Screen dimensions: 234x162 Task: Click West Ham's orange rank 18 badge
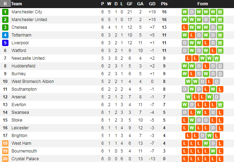click(x=5, y=143)
